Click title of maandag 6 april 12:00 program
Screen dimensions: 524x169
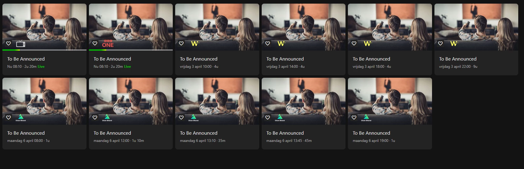(112, 133)
